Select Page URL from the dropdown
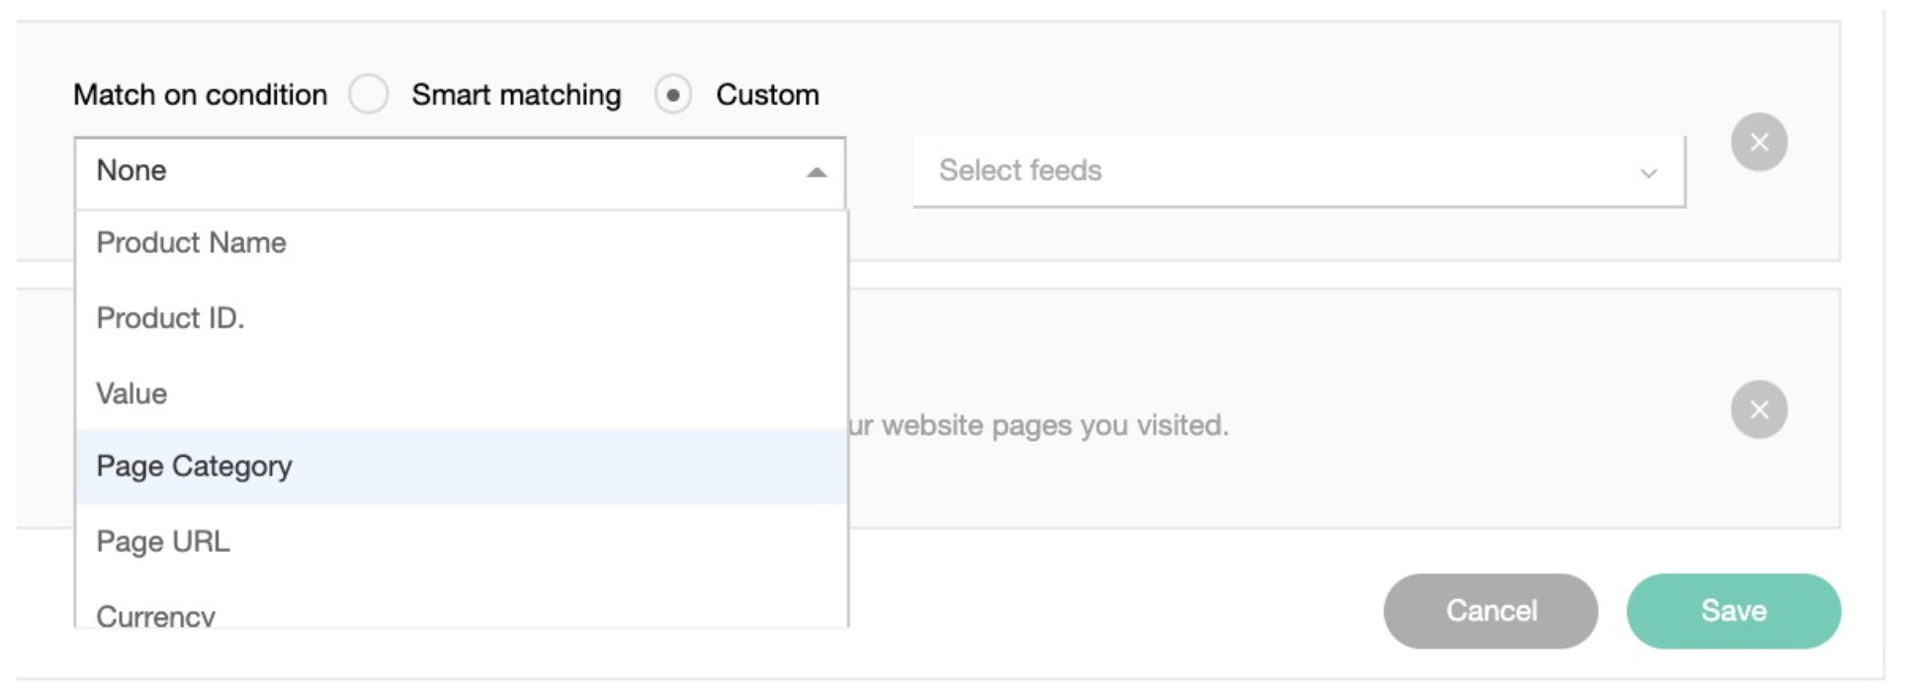This screenshot has height=696, width=1906. [x=163, y=542]
